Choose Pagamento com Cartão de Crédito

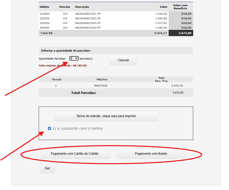click(x=75, y=154)
